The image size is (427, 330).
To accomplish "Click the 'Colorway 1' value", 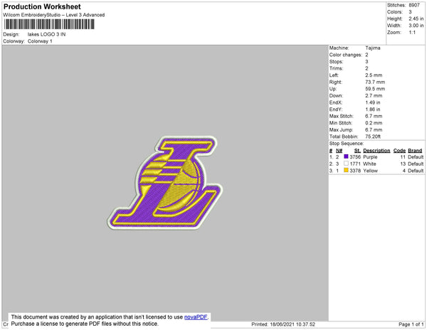I will 40,41.
